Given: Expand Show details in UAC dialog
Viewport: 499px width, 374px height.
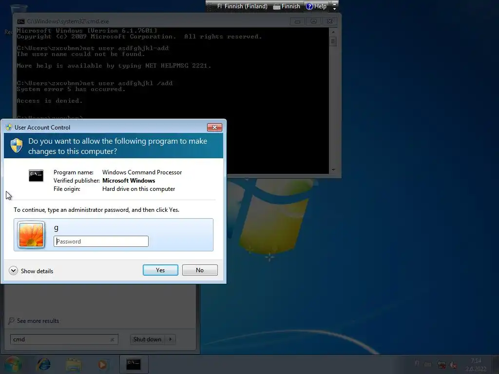Looking at the screenshot, I should click(31, 271).
